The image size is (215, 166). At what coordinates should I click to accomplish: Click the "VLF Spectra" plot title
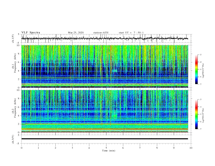pos(31,33)
